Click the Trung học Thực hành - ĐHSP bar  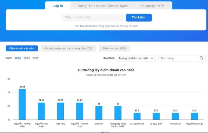click(x=118, y=113)
